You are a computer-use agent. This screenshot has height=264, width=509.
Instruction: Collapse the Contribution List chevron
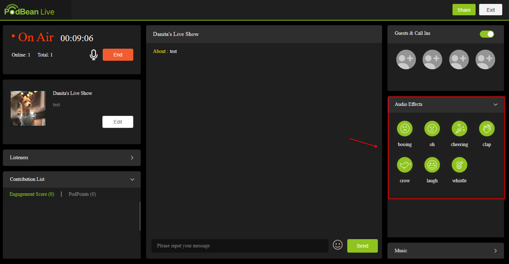[x=132, y=179]
